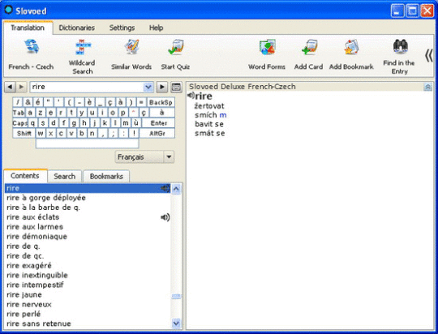438x334 pixels.
Task: Click the translation 'žertovat'
Action: (209, 106)
